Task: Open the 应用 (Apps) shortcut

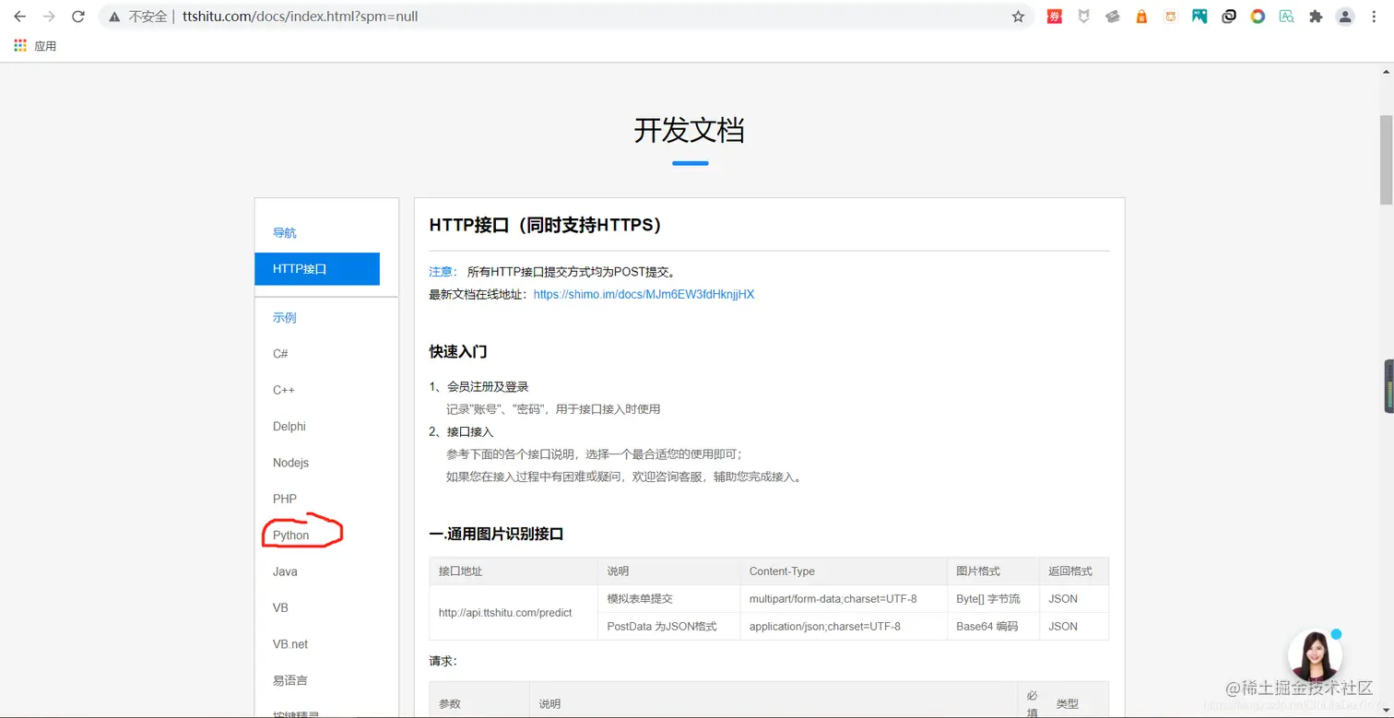Action: (37, 44)
